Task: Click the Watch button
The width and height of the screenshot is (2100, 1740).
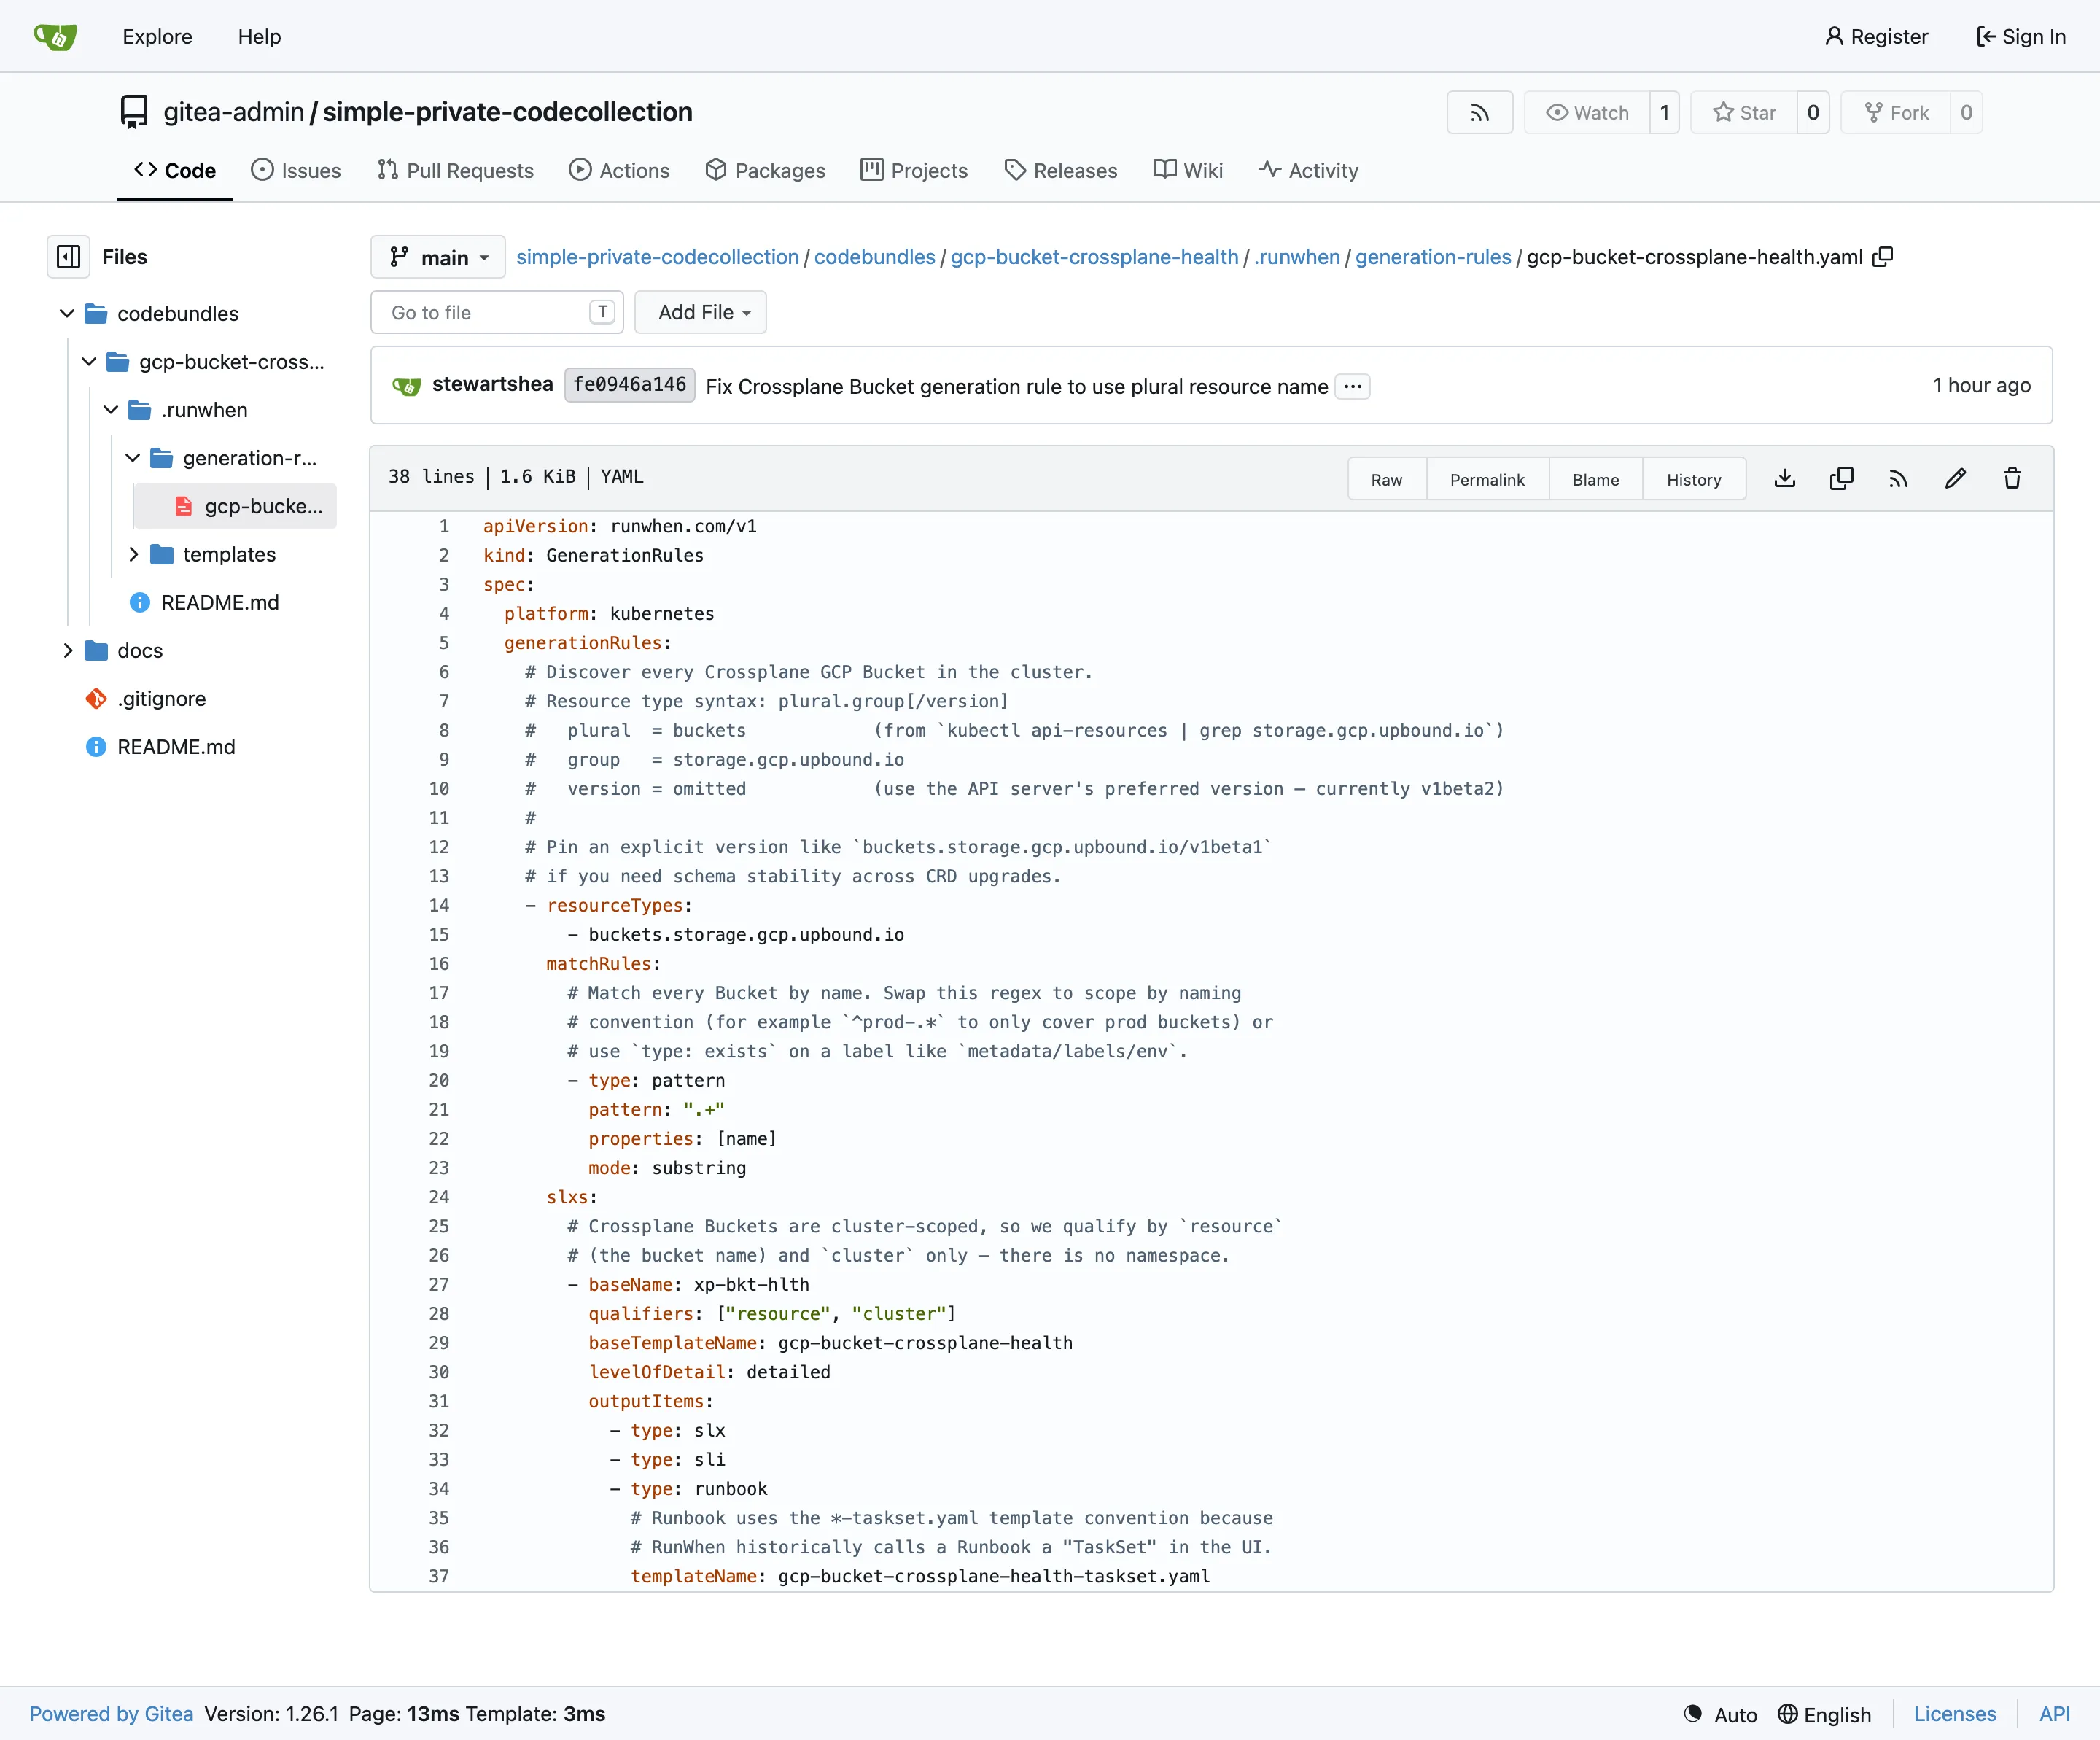Action: coord(1587,113)
